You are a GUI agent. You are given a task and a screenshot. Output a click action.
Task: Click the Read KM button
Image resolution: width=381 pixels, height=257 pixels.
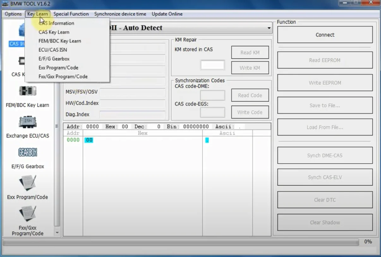pyautogui.click(x=250, y=52)
